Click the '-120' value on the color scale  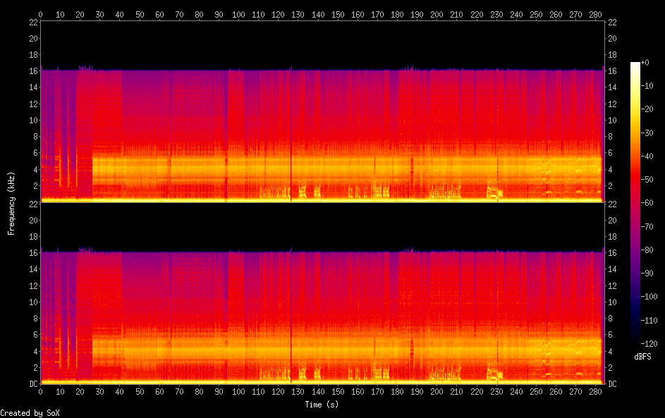(649, 343)
